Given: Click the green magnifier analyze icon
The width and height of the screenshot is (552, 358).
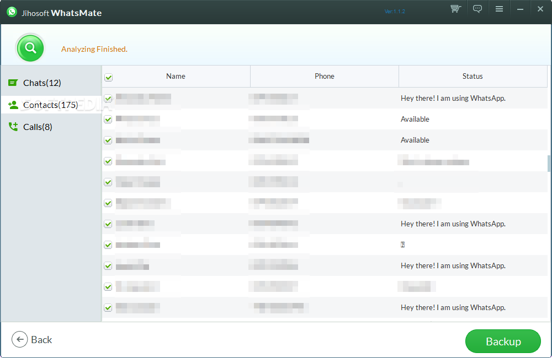Looking at the screenshot, I should (30, 48).
